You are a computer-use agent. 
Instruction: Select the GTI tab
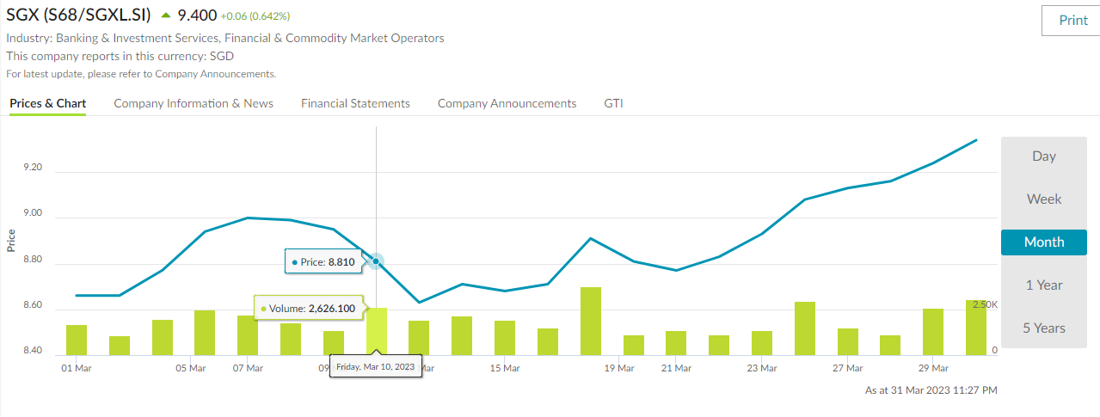click(613, 103)
